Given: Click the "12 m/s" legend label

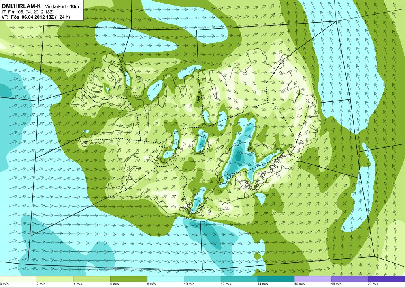Looking at the screenshot, I should 226,284.
